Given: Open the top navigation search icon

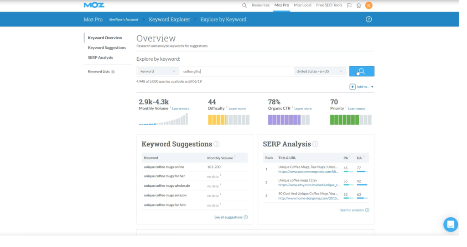Looking at the screenshot, I should (x=244, y=5).
